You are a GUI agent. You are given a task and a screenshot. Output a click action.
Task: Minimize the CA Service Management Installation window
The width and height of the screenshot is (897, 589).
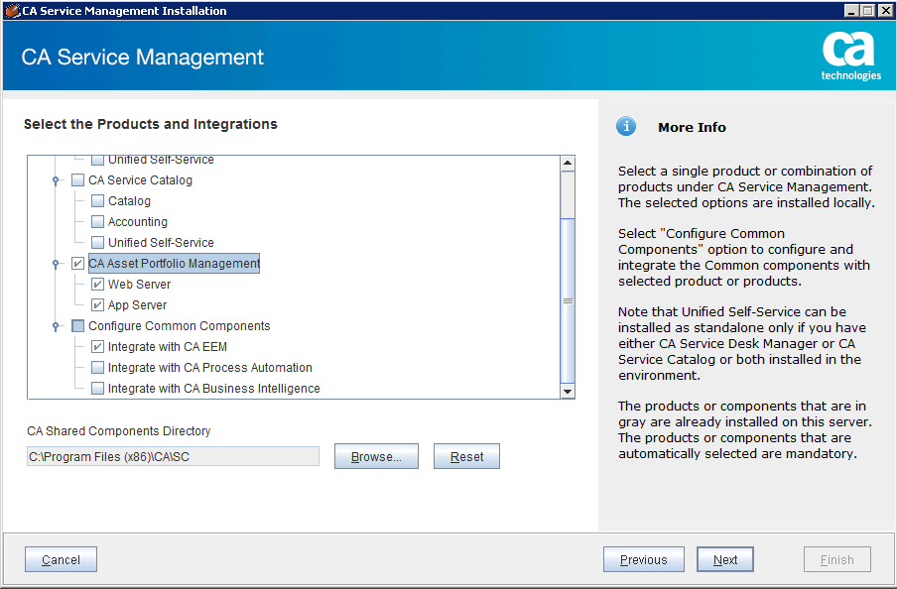click(x=851, y=10)
